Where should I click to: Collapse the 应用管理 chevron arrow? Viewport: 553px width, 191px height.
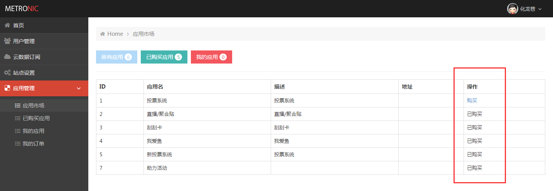[79, 89]
